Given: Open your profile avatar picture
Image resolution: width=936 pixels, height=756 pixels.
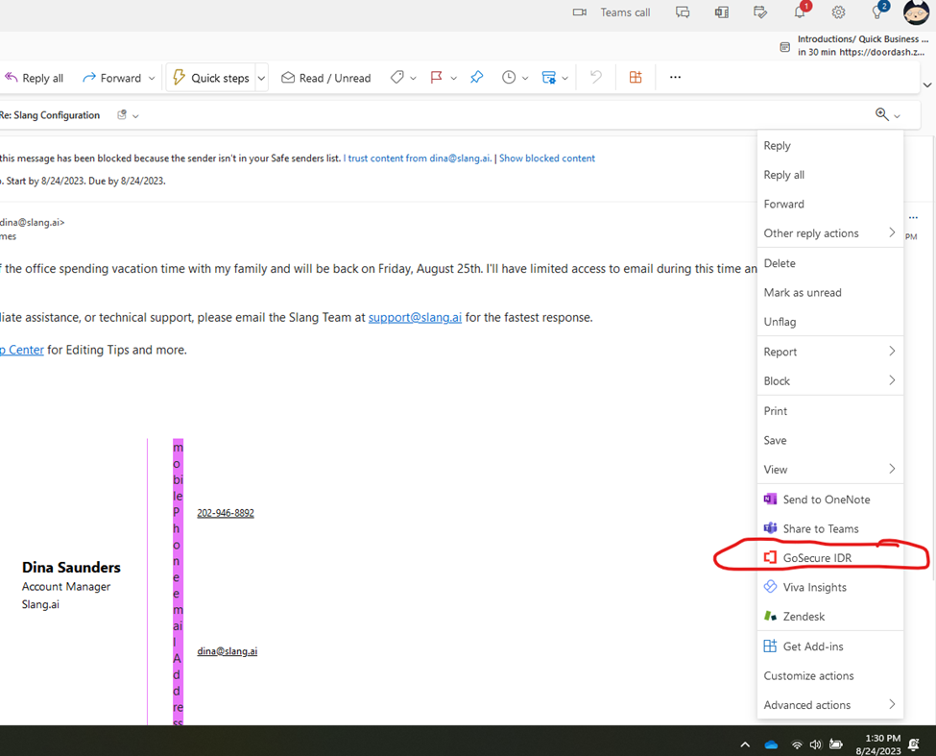Looking at the screenshot, I should pyautogui.click(x=916, y=12).
